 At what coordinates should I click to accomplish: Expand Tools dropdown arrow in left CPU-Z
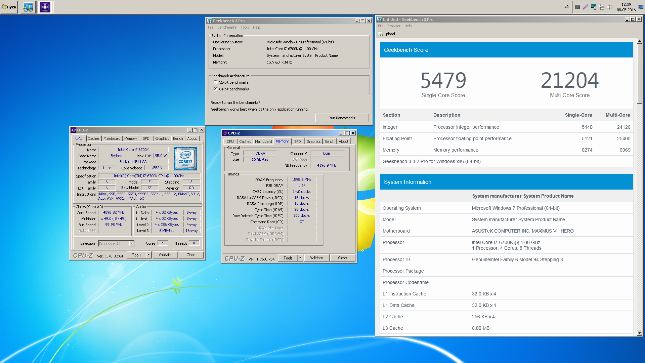tap(148, 255)
